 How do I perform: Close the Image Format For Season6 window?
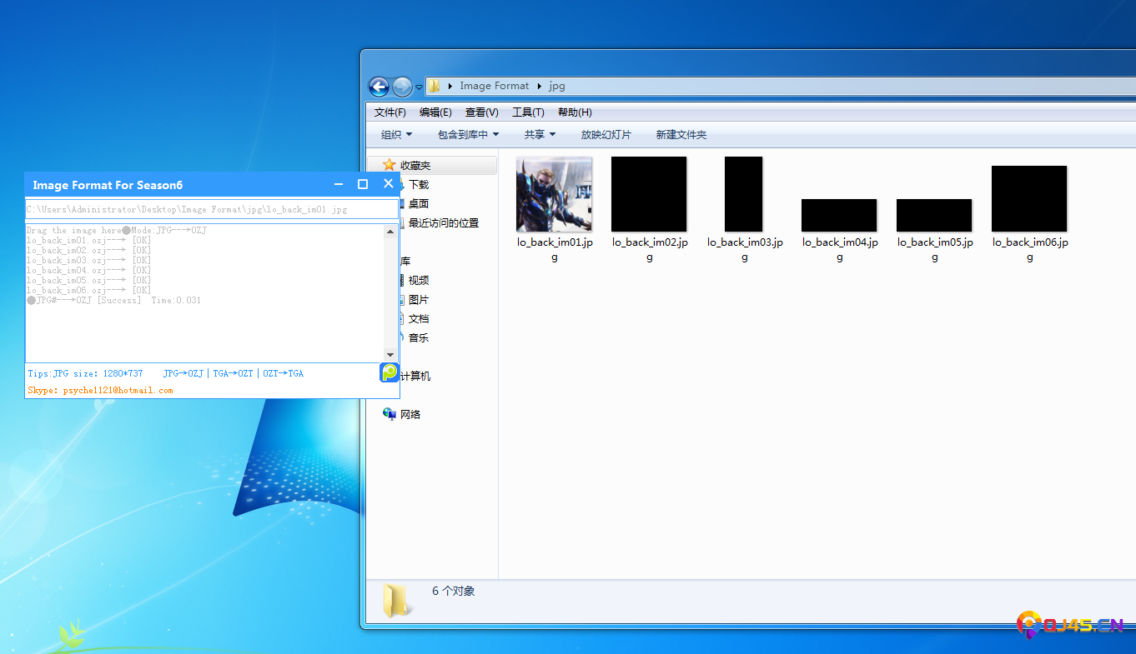tap(388, 184)
